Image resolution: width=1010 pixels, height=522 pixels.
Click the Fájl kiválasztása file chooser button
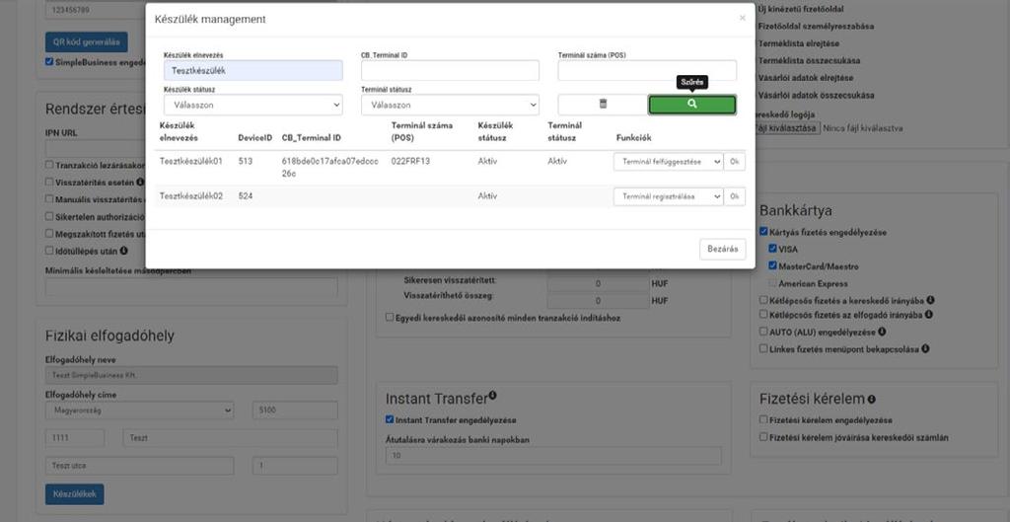pos(786,128)
